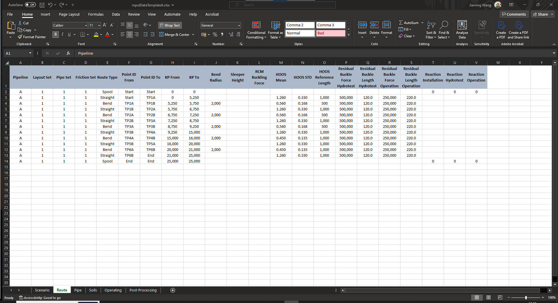558x303 pixels.
Task: Apply the Bad cell style
Action: [x=331, y=33]
